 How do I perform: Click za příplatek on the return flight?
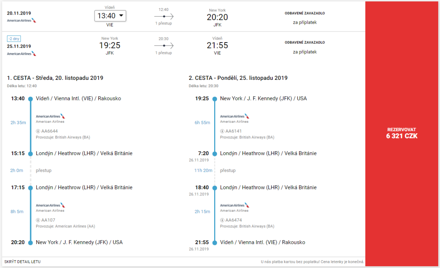pyautogui.click(x=305, y=52)
